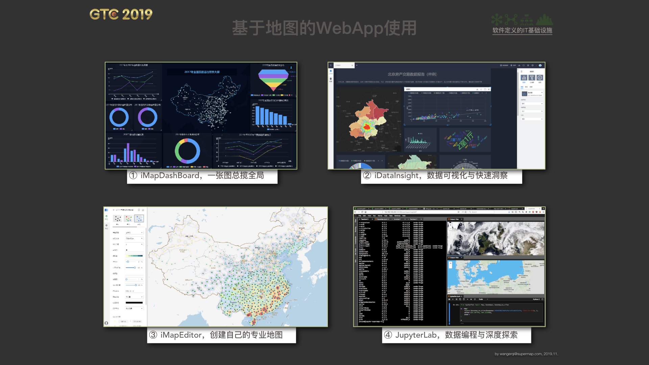The width and height of the screenshot is (649, 365).
Task: Expand the Y-axis field dropdown in iDataInsight panel
Action: tap(532, 111)
